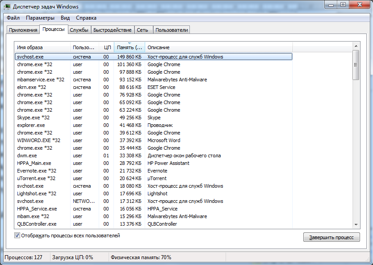Image resolution: width=373 pixels, height=265 pixels.
Task: Open the Параметры menu
Action: [x=40, y=18]
